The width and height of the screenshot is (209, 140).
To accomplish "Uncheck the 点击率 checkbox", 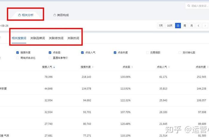I will coord(50,52).
